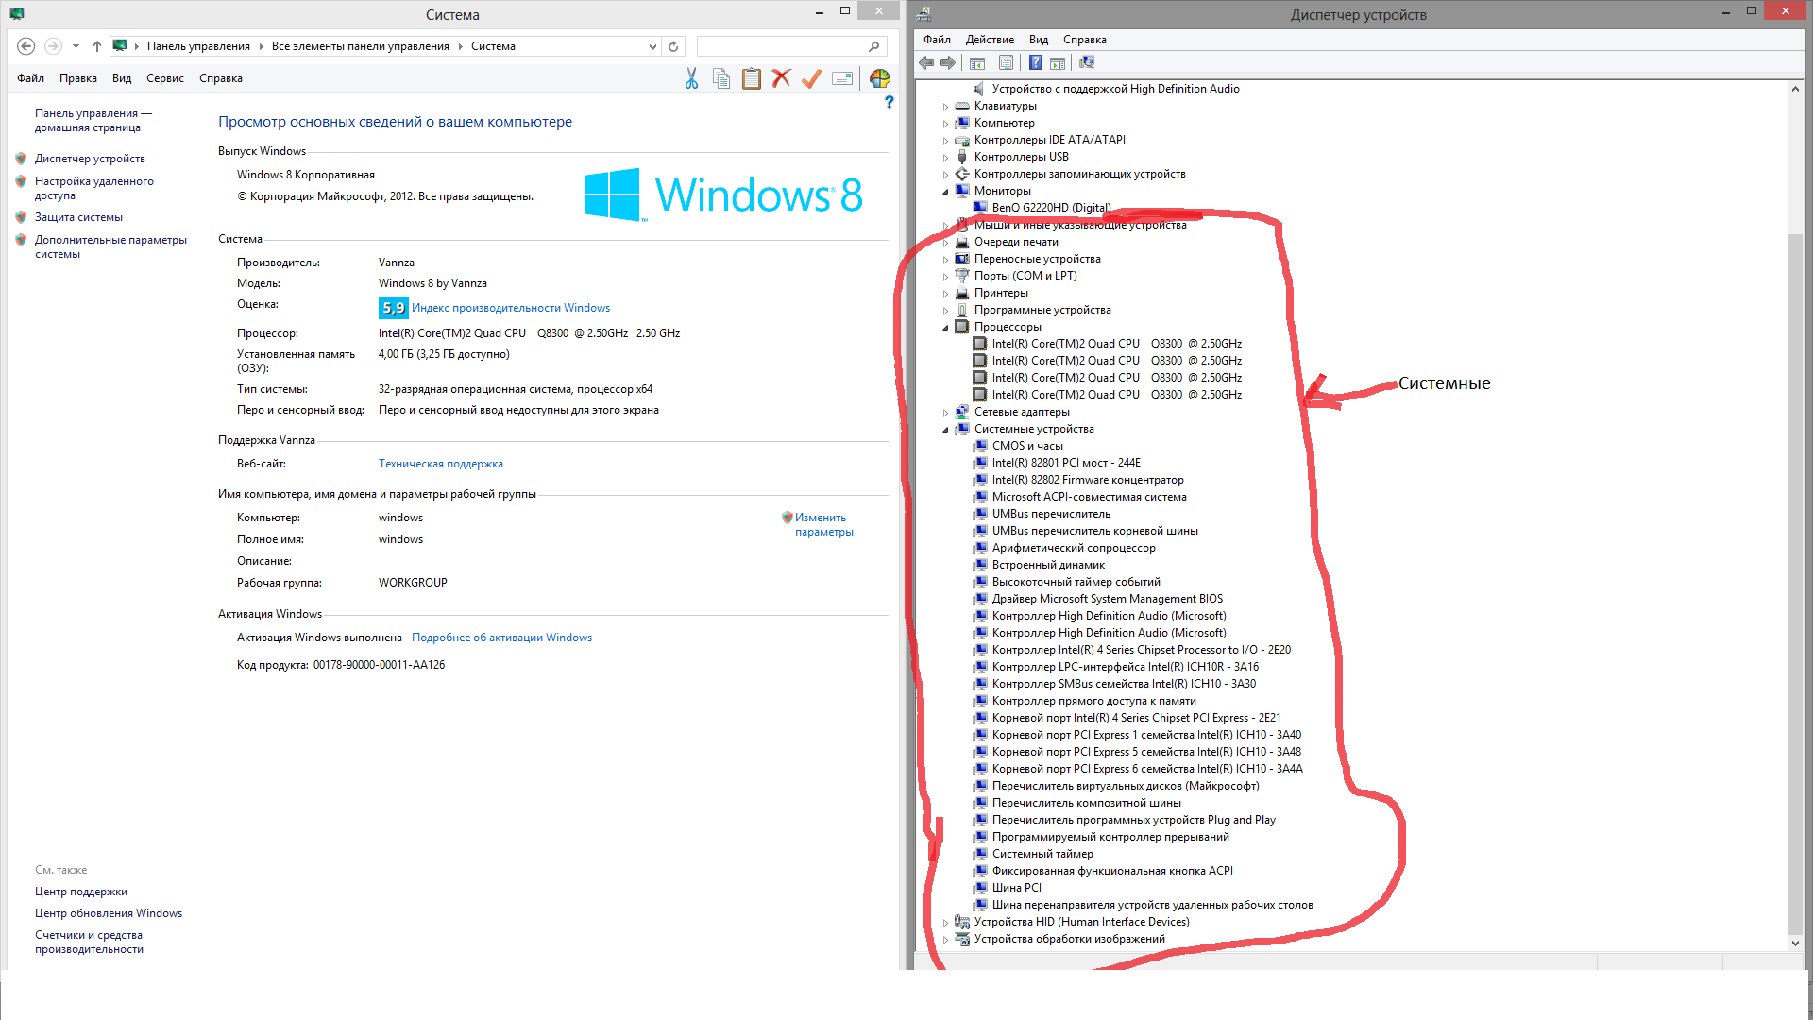1813x1020 pixels.
Task: Show/hide console tree in Device Manager toolbar
Action: [x=977, y=63]
